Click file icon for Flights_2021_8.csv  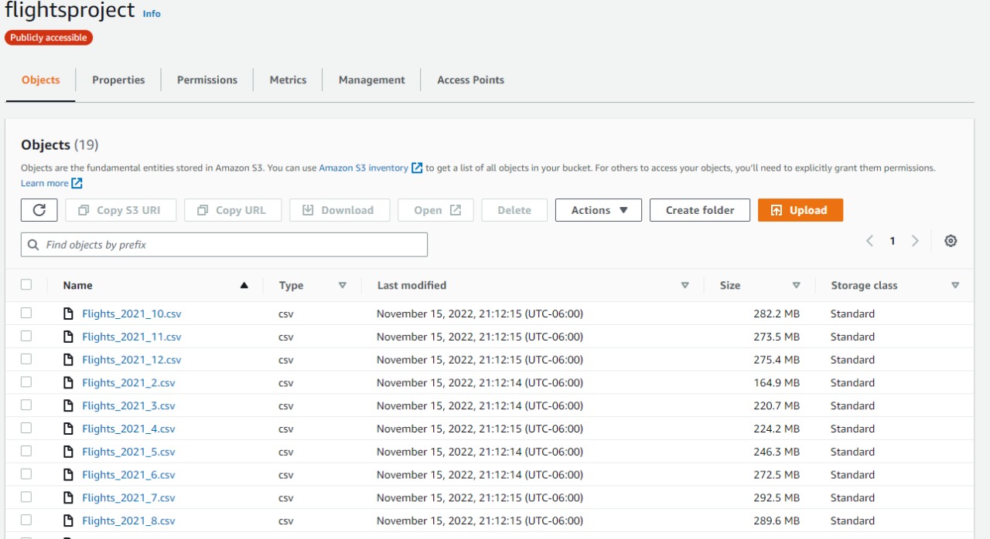(x=68, y=520)
